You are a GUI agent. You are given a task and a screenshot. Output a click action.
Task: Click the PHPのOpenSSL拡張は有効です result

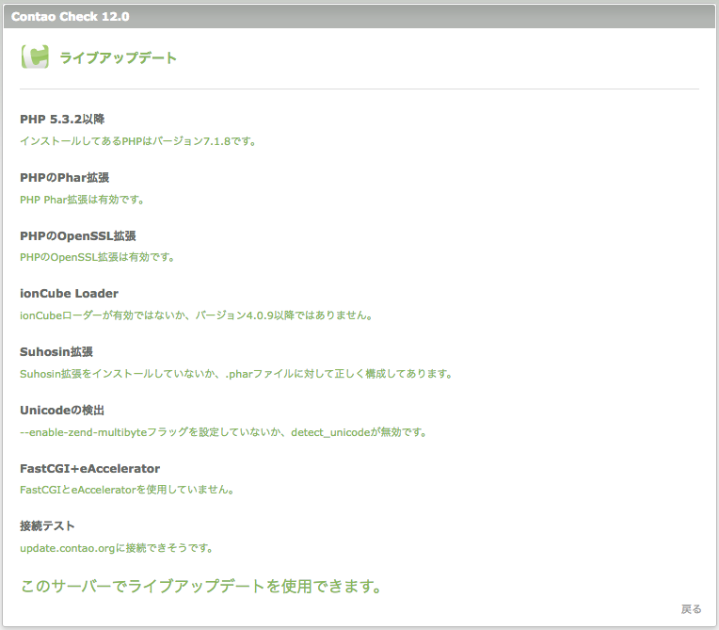coord(97,257)
